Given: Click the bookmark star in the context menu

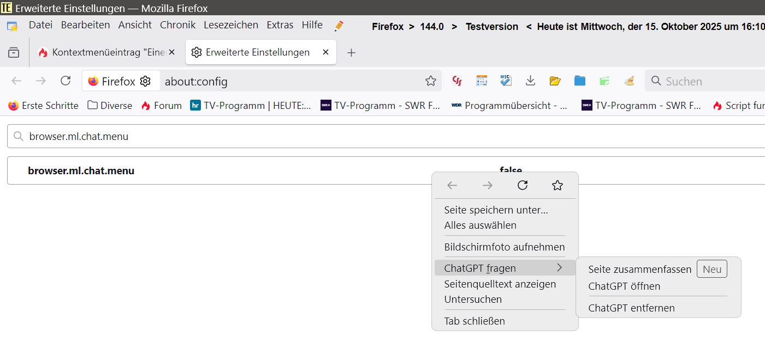Looking at the screenshot, I should click(x=557, y=185).
